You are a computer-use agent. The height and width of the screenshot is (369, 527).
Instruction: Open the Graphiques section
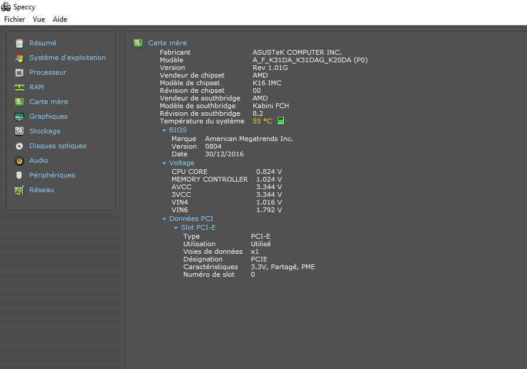(x=48, y=116)
